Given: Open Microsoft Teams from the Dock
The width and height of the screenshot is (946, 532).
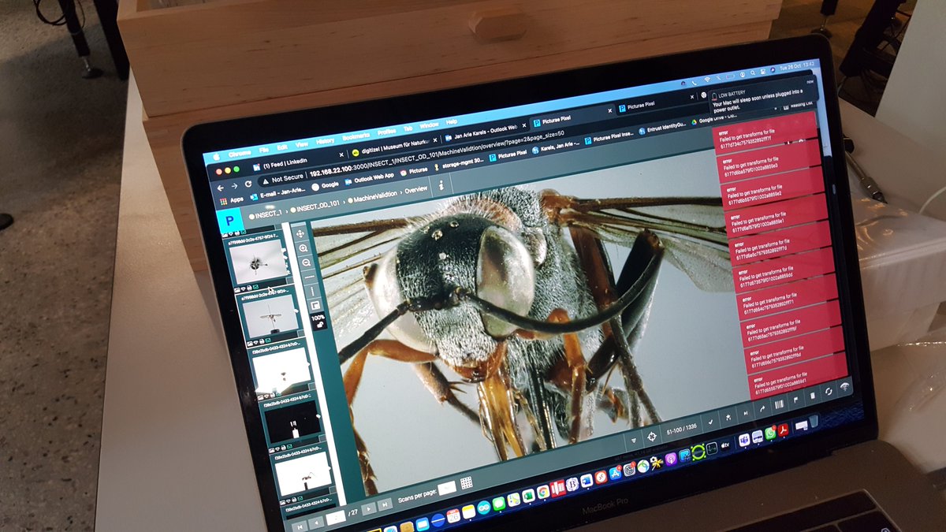Looking at the screenshot, I should (744, 440).
